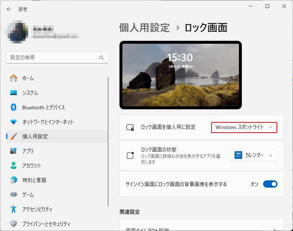
Task: Open the Windows スポットライト dropdown
Action: click(244, 127)
